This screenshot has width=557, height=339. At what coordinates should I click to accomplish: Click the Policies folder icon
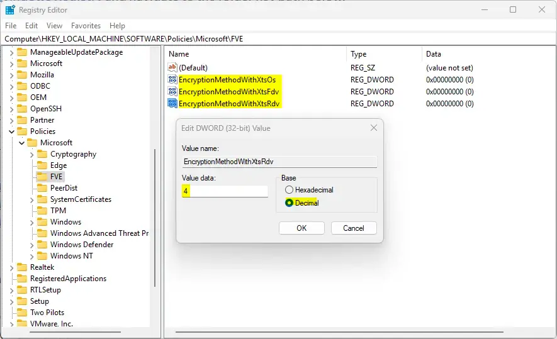[x=22, y=131]
